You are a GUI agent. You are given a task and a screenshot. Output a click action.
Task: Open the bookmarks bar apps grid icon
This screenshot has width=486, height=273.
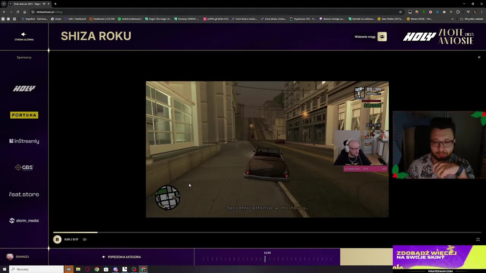click(14, 19)
